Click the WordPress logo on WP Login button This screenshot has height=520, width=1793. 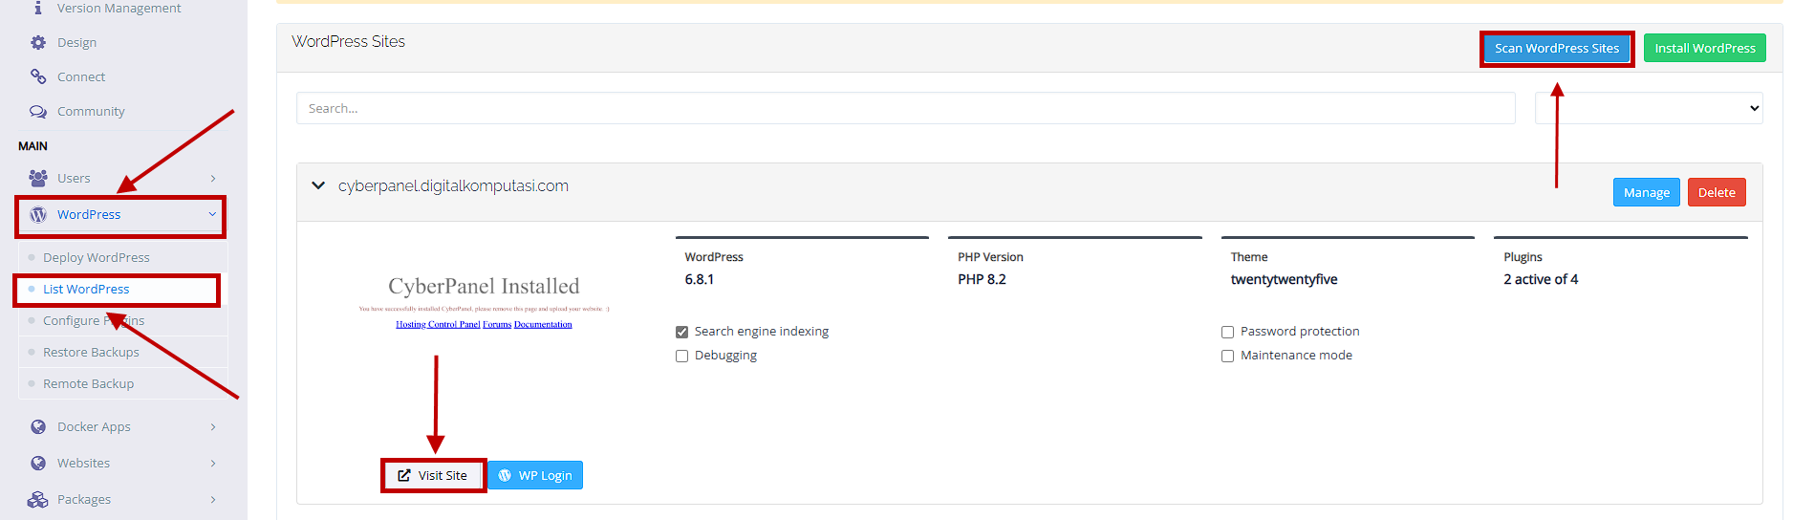coord(505,475)
